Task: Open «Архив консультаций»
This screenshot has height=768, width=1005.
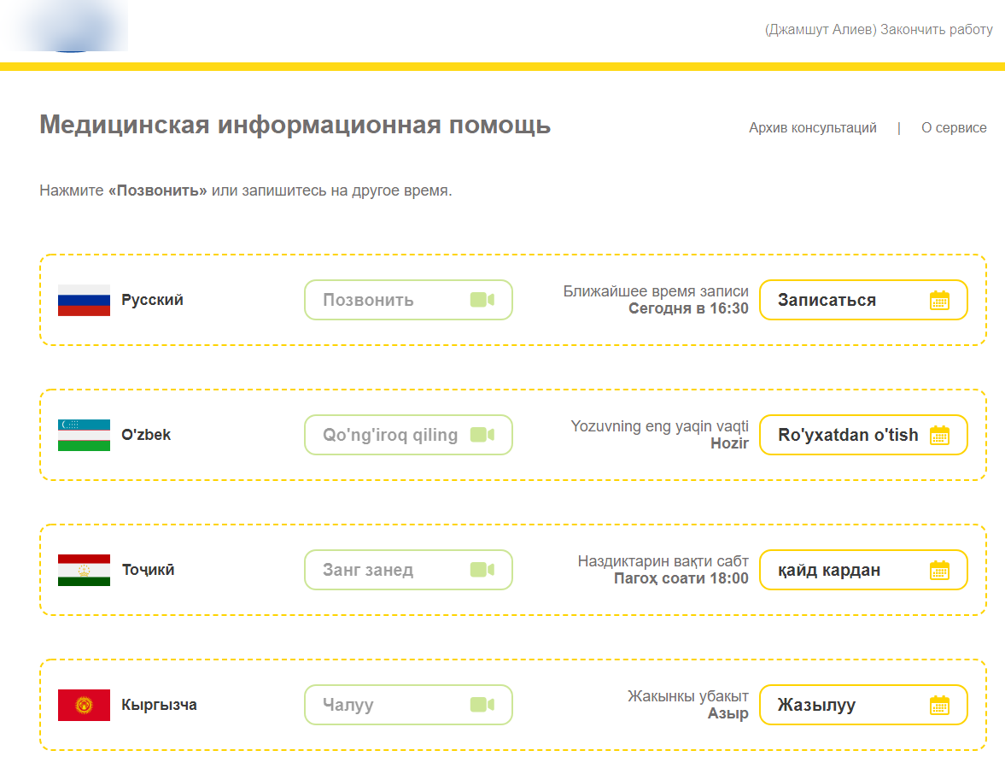Action: point(811,127)
